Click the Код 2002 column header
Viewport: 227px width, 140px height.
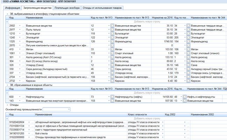tap(177, 114)
